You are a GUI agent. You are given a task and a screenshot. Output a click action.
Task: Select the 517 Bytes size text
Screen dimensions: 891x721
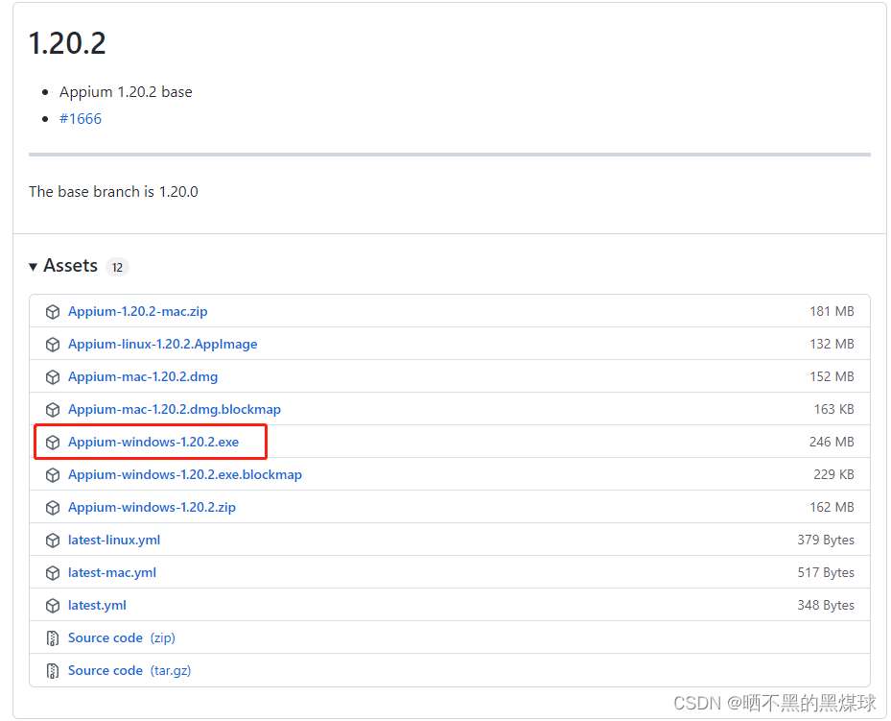pyautogui.click(x=826, y=573)
